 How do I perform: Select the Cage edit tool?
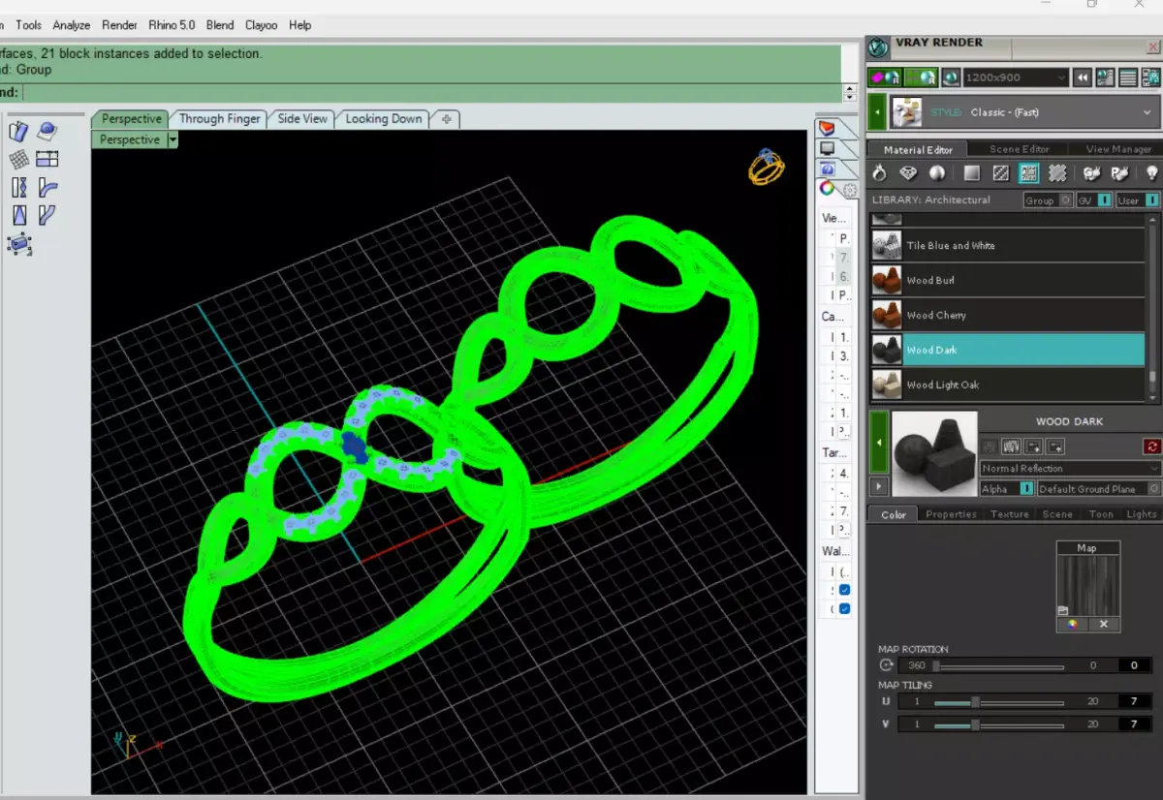[x=19, y=244]
